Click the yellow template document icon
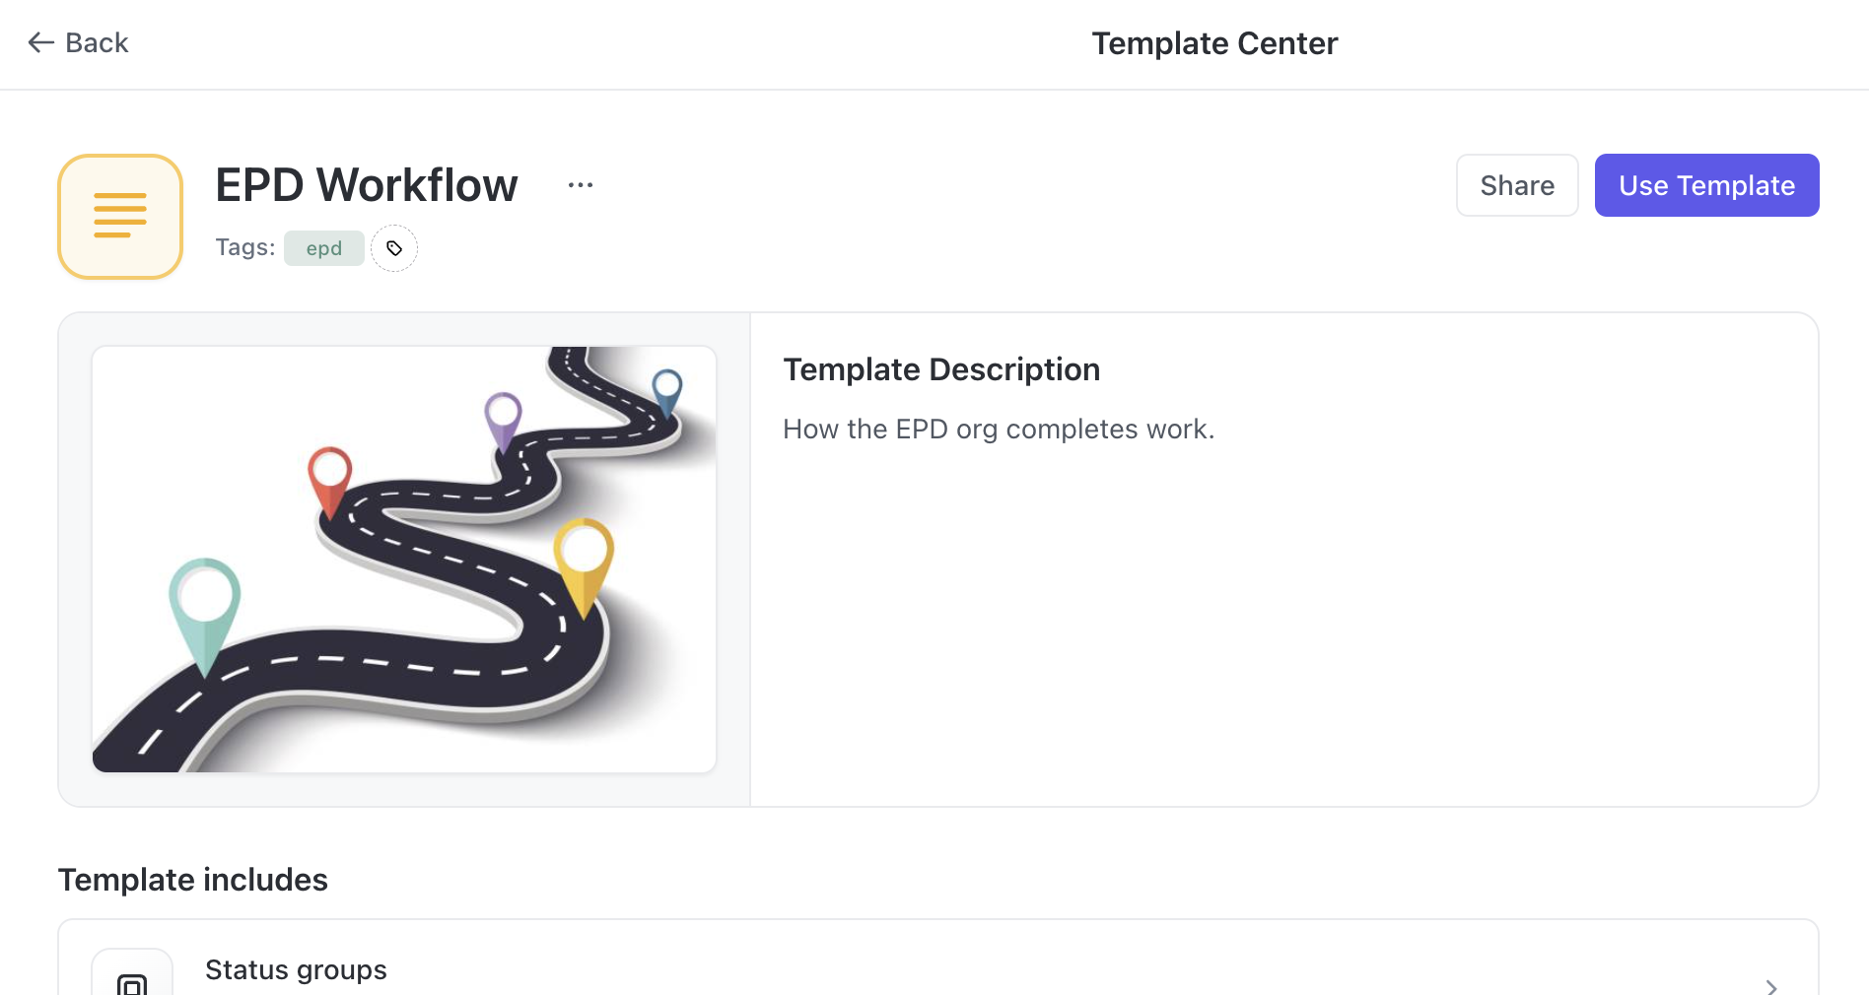Screen dimensions: 1869x995 pyautogui.click(x=120, y=216)
